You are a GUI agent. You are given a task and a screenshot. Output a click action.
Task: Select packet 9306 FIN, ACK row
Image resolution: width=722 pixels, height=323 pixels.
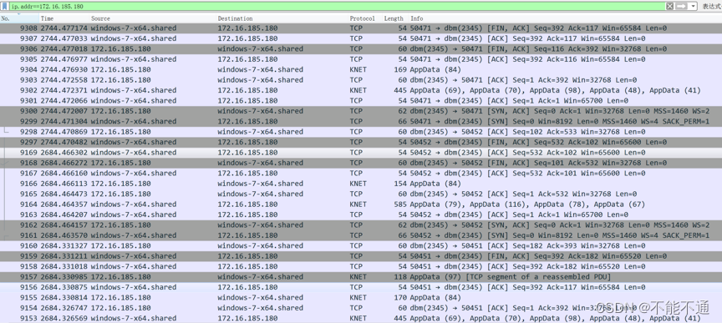coord(361,48)
